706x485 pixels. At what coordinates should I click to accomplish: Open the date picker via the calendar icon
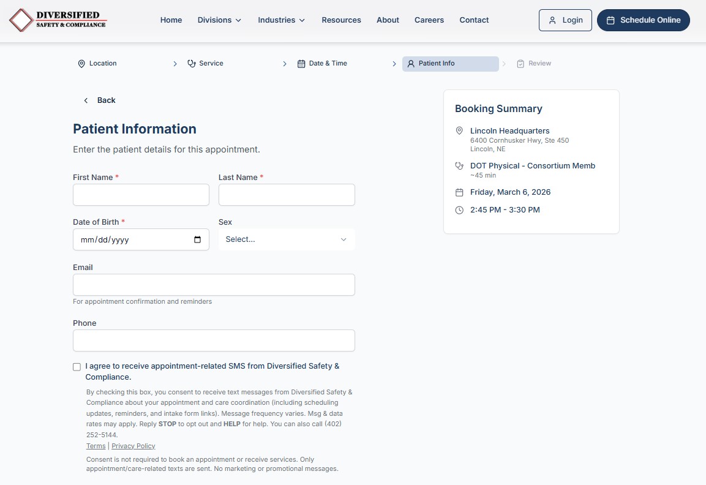(x=198, y=239)
